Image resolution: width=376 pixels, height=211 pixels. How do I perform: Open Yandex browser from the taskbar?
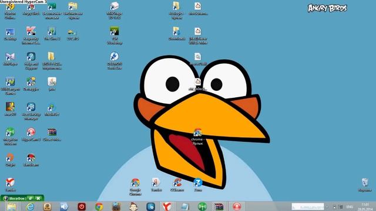point(167,207)
